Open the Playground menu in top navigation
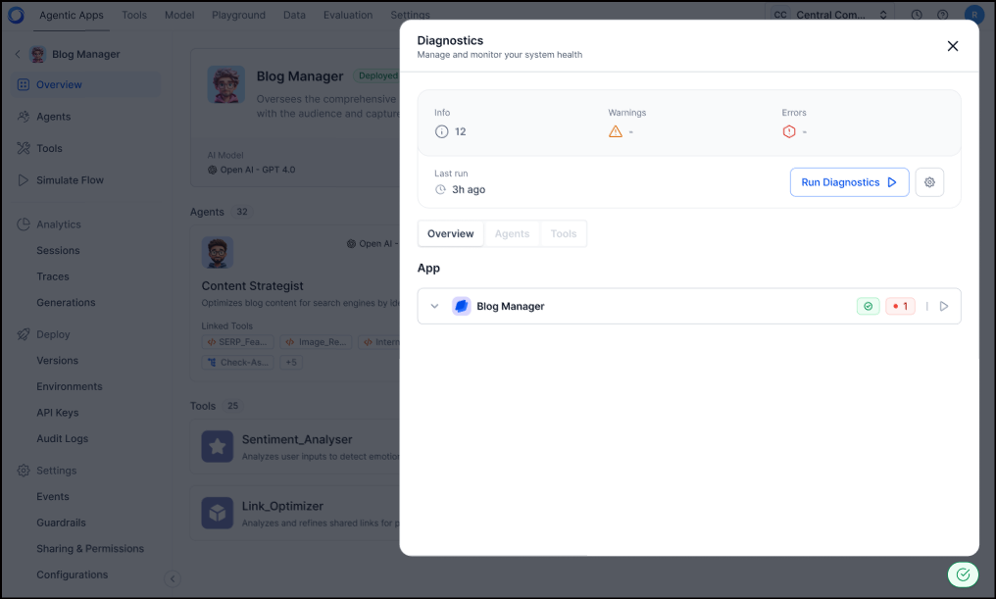996x599 pixels. coord(238,15)
